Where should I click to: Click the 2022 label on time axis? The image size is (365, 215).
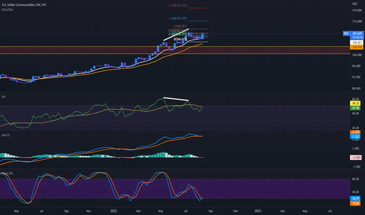click(114, 211)
